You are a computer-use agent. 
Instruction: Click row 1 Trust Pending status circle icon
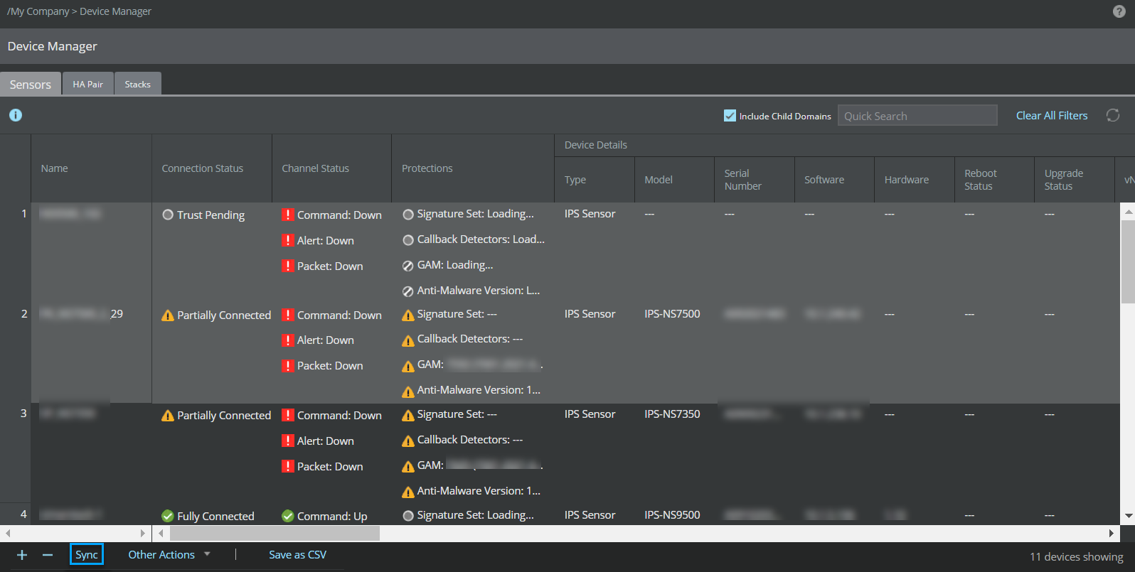click(168, 215)
